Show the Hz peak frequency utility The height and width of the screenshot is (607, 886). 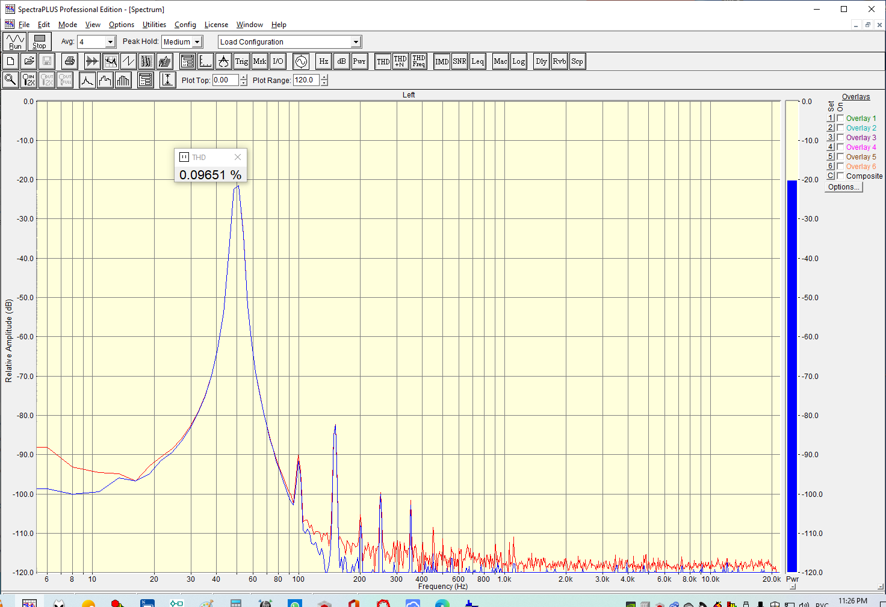pyautogui.click(x=324, y=61)
